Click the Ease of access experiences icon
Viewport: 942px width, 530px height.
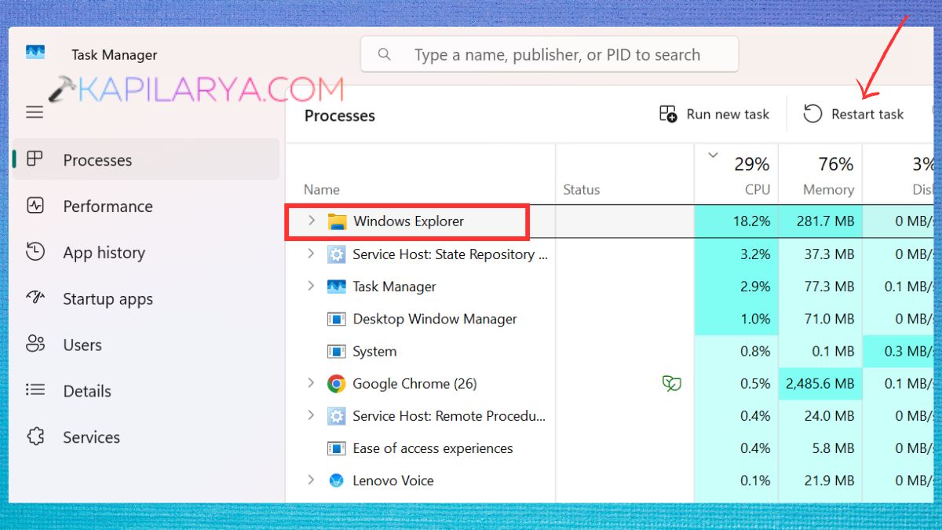pos(337,448)
